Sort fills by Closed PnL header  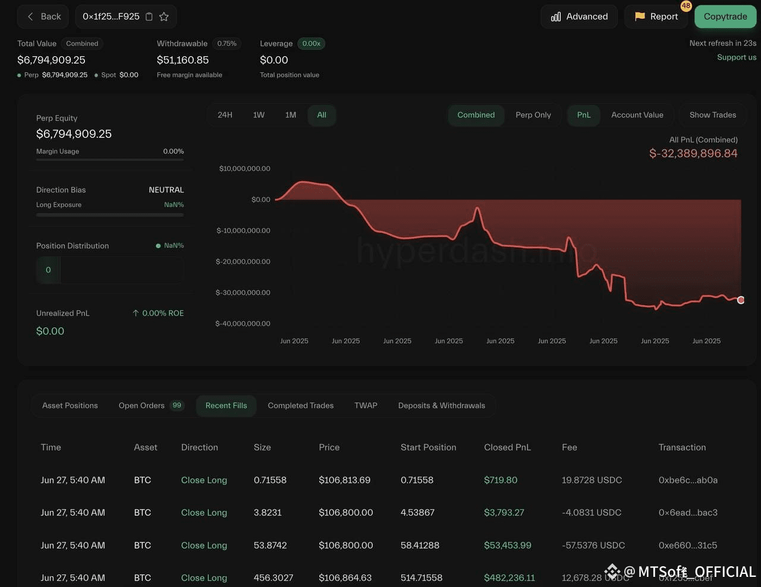pos(507,447)
